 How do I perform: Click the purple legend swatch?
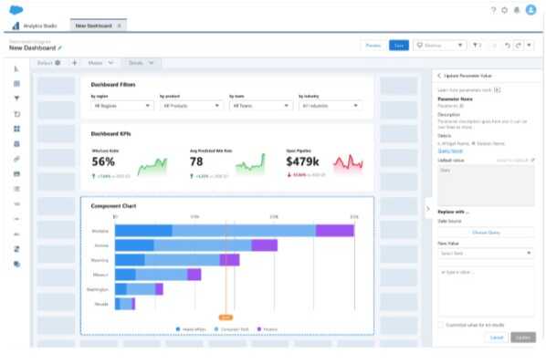(x=258, y=328)
